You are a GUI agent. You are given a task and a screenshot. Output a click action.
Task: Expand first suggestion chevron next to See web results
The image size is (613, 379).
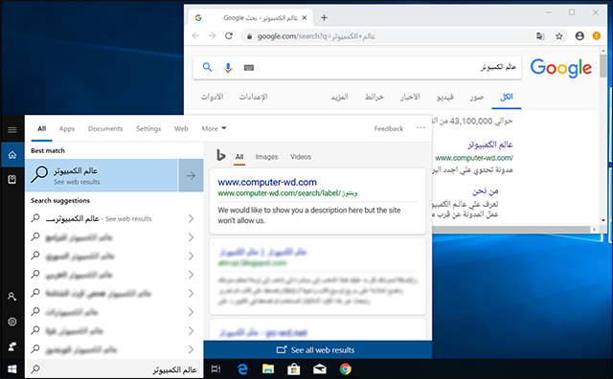click(x=191, y=218)
